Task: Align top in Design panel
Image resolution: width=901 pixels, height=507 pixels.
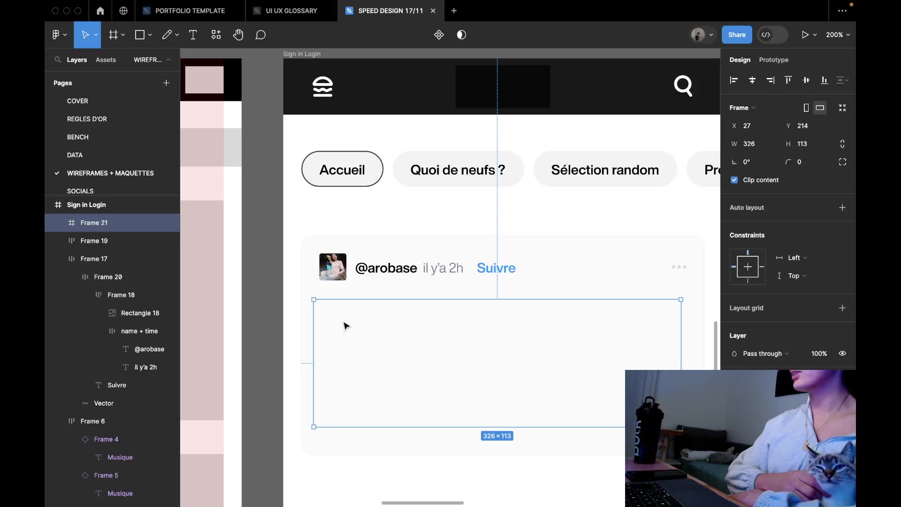Action: point(788,80)
